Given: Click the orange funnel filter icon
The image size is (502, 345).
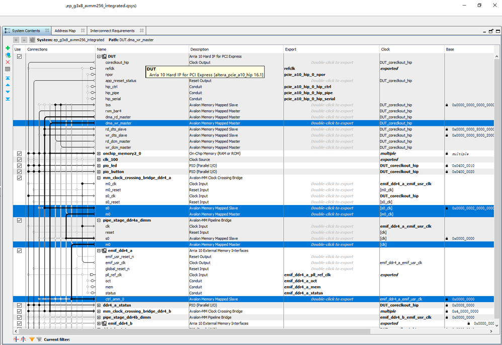Looking at the screenshot, I should coord(32,339).
